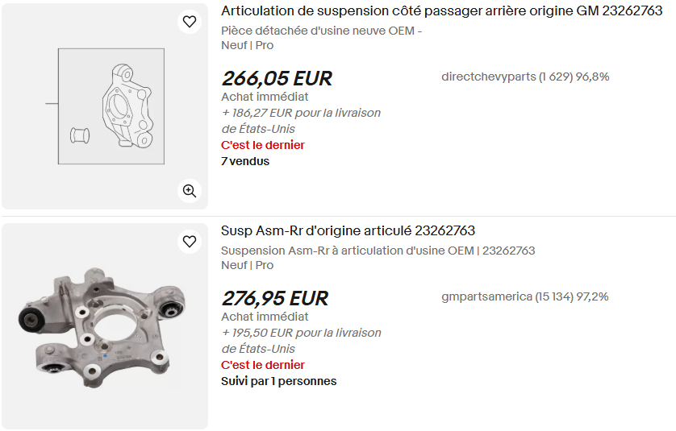Viewport: 676px width, 431px height.
Task: Open listing titled Susp Asm-Rr d'origine articulé
Action: pos(348,231)
